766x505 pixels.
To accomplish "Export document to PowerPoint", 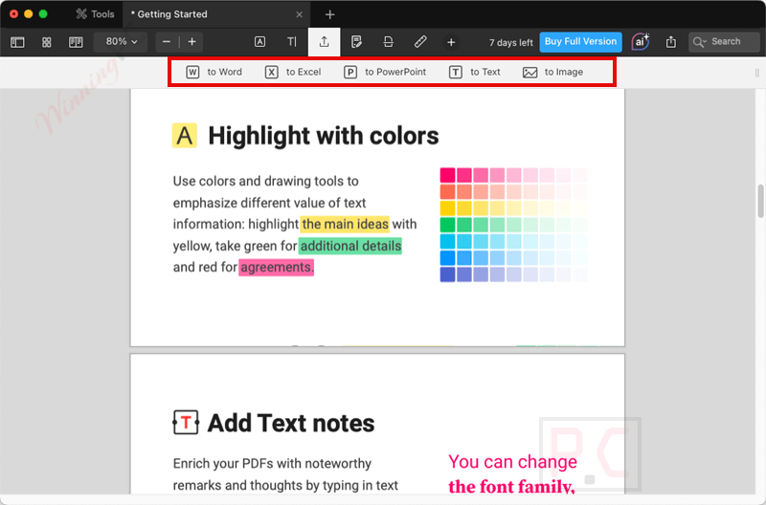I will coord(385,73).
